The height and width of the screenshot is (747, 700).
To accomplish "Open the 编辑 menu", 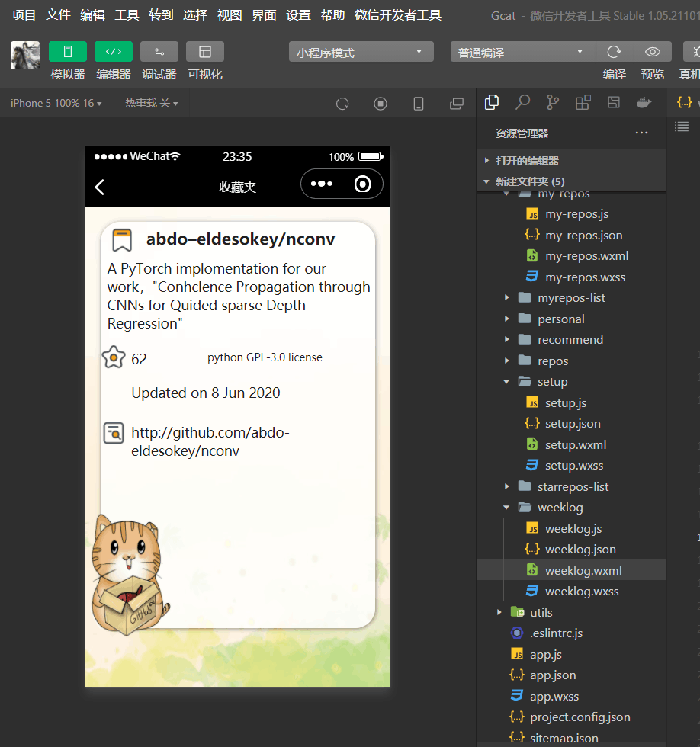I will tap(92, 15).
